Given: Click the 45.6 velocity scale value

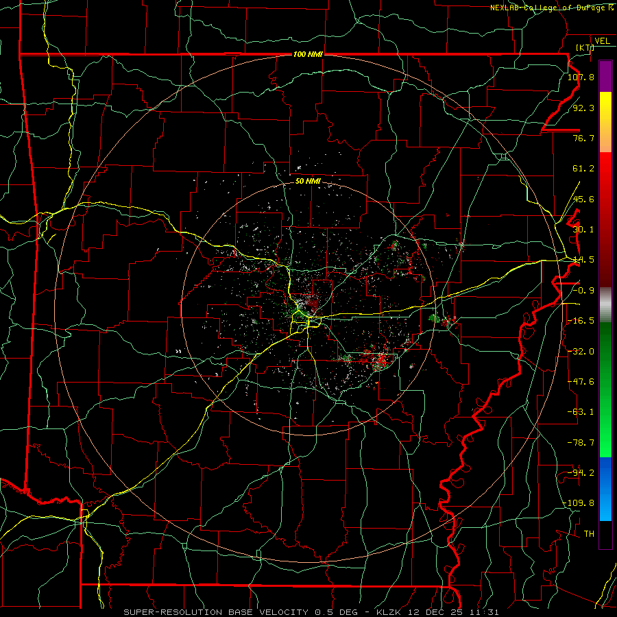Looking at the screenshot, I should 583,199.
